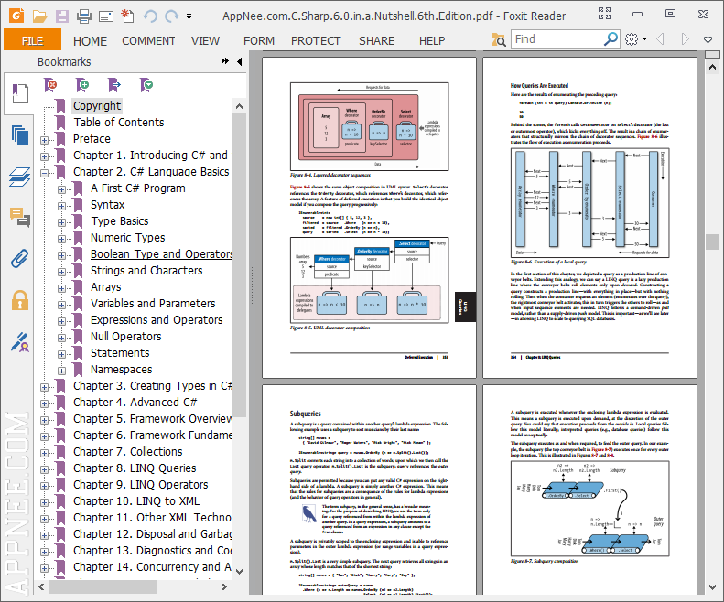724x602 pixels.
Task: Click document vertical scrollbar thumb
Action: click(x=712, y=242)
